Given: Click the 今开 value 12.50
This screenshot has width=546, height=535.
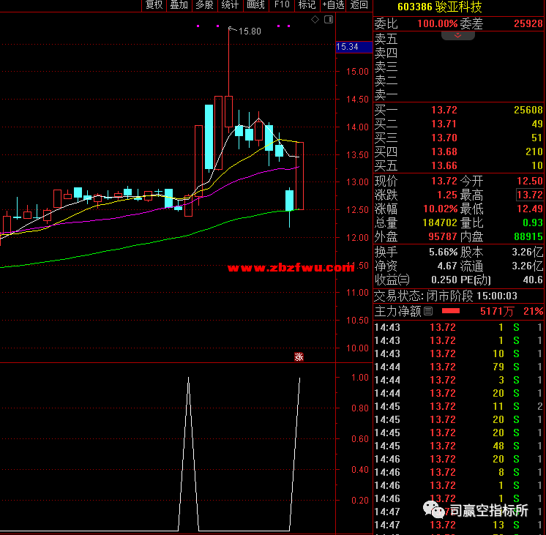Looking at the screenshot, I should tap(530, 181).
